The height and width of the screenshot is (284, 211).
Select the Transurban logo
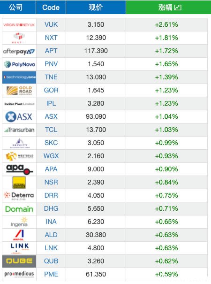pyautogui.click(x=19, y=130)
